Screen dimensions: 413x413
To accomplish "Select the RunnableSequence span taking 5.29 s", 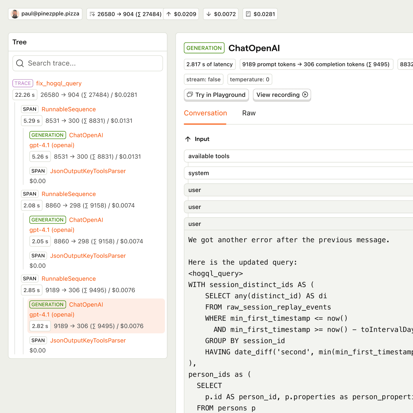I will pos(69,109).
